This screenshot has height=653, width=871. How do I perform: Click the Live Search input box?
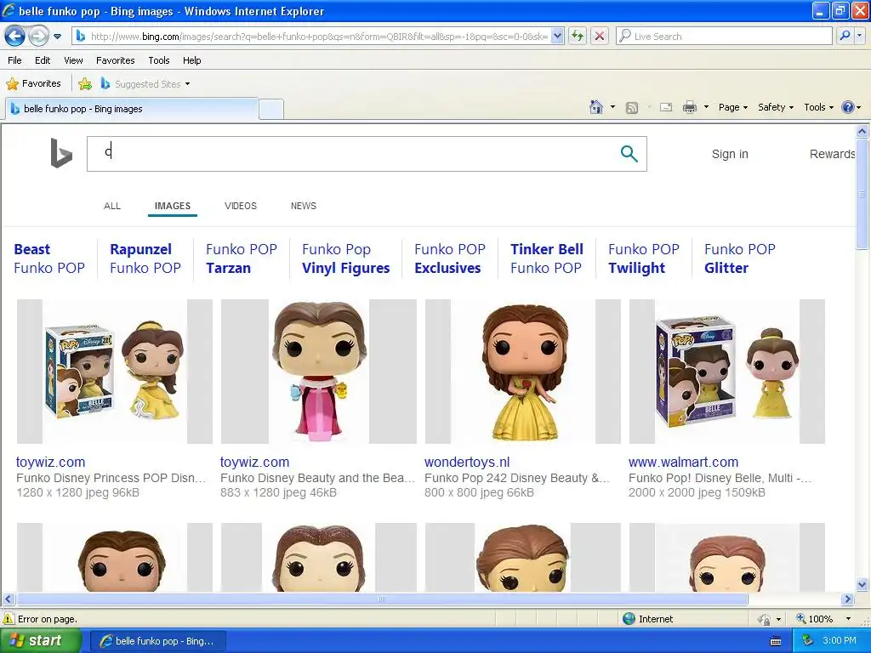pyautogui.click(x=725, y=37)
